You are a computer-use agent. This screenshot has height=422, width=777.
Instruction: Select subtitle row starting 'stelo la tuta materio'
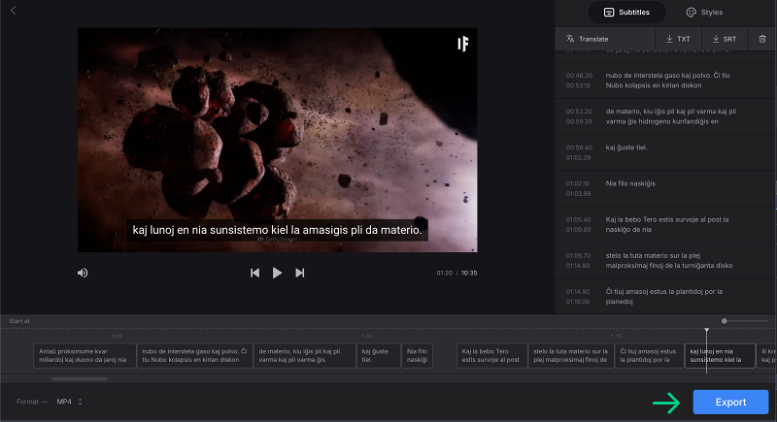pos(665,261)
